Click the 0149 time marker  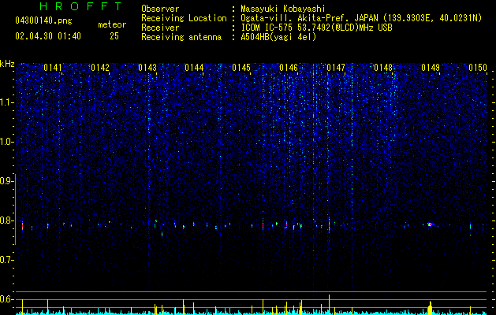coord(431,68)
